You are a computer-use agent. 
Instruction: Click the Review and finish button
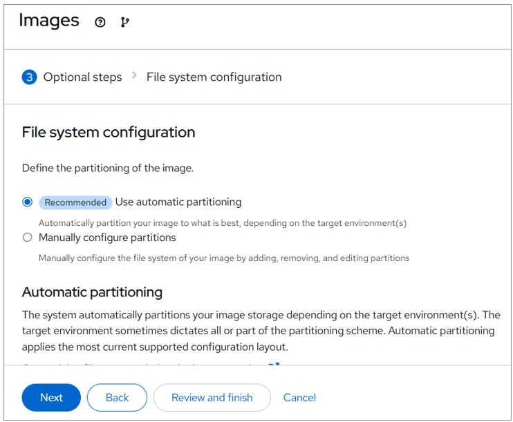[212, 398]
